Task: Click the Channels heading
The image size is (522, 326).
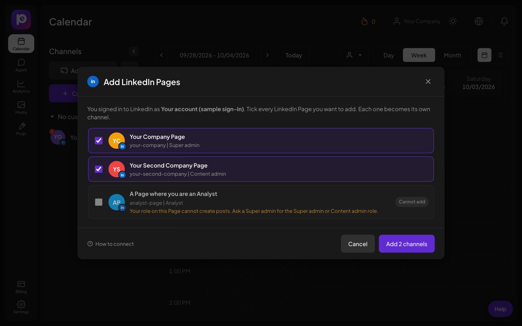Action: [x=65, y=52]
